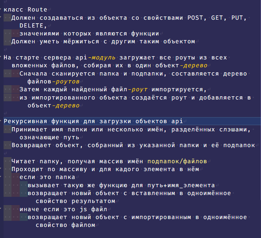The width and height of the screenshot is (261, 238).
Task: Place cursor on the "класс Route" line
Action: pos(25,10)
